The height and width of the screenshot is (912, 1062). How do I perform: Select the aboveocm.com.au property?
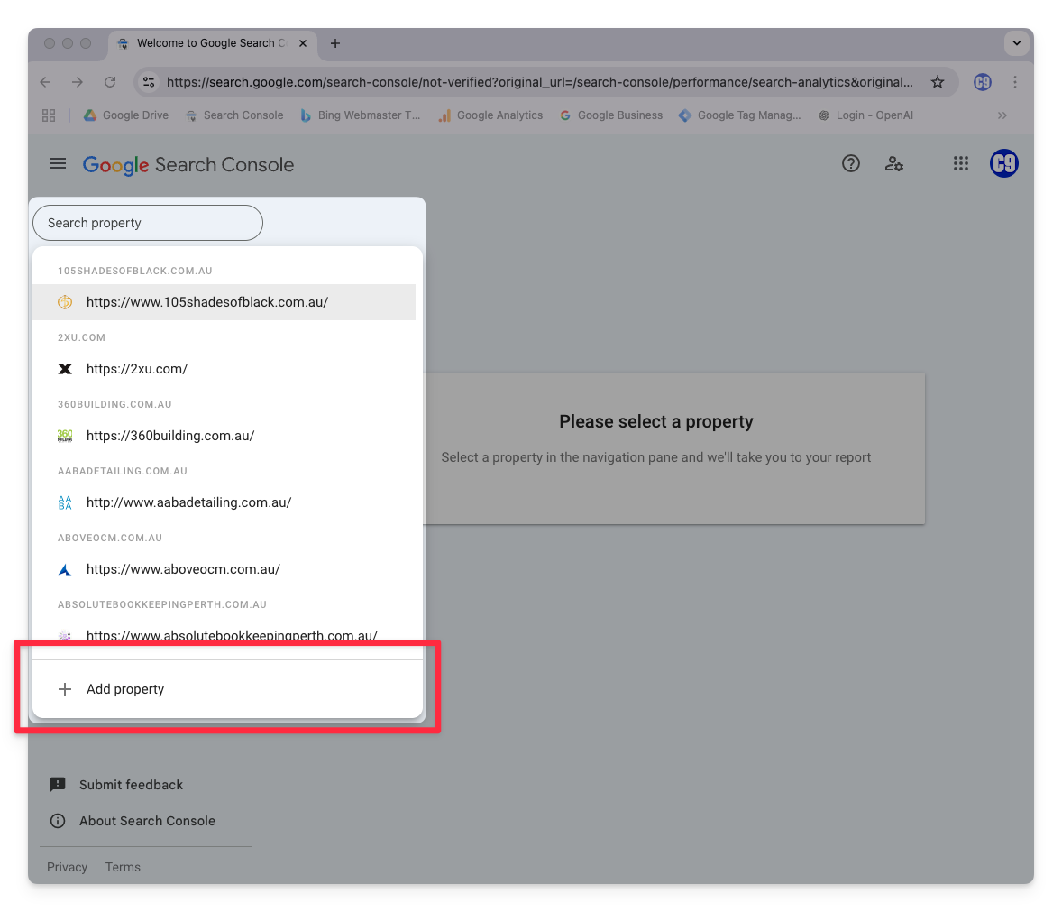pos(183,569)
